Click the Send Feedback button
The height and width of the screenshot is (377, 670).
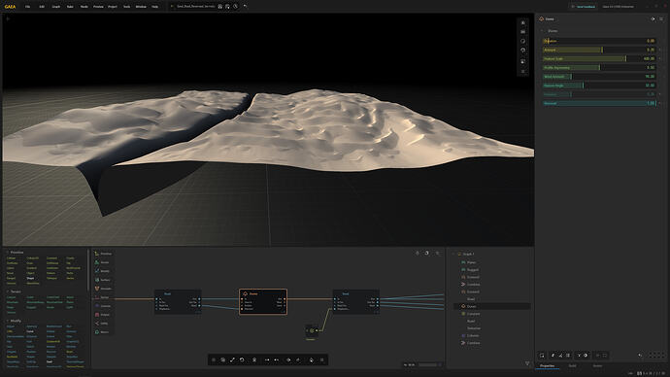tap(583, 7)
